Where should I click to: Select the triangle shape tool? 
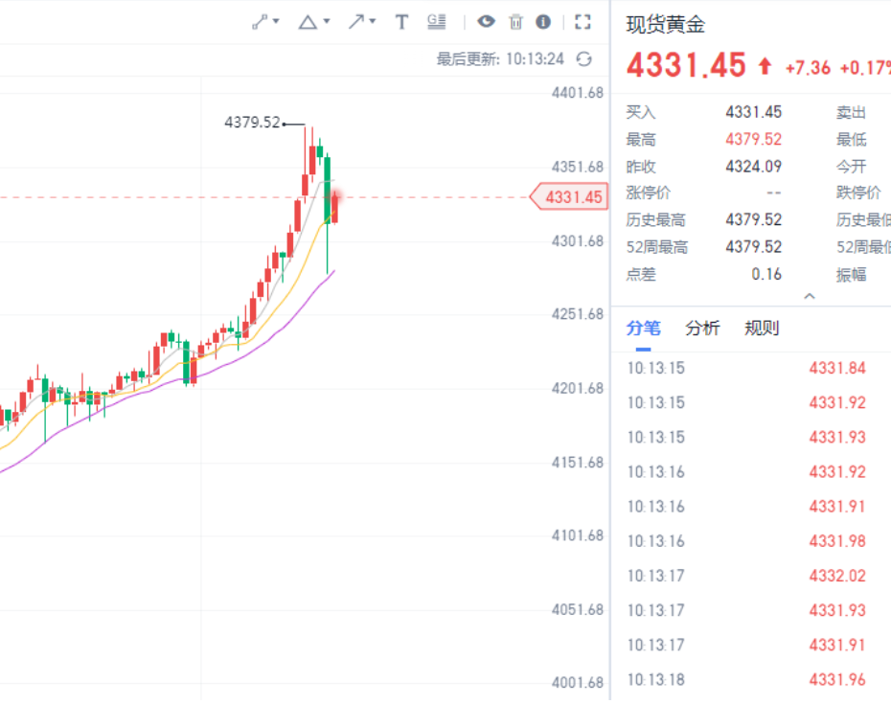[308, 22]
